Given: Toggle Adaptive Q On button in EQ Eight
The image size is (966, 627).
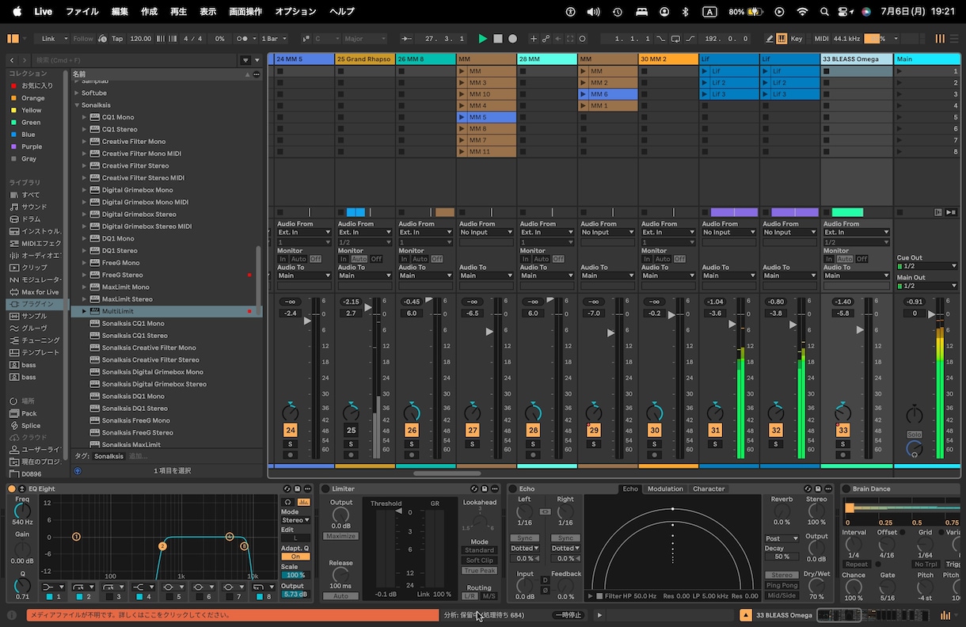Looking at the screenshot, I should click(295, 557).
